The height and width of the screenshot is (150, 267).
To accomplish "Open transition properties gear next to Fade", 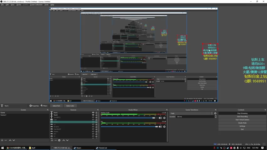I will click(x=215, y=113).
